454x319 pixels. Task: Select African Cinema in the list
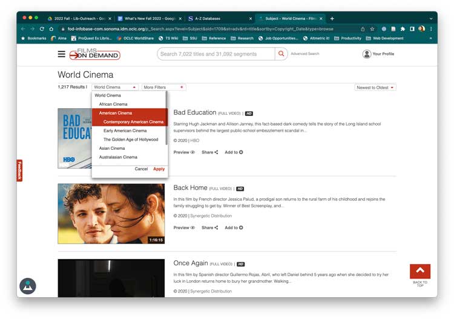(113, 104)
